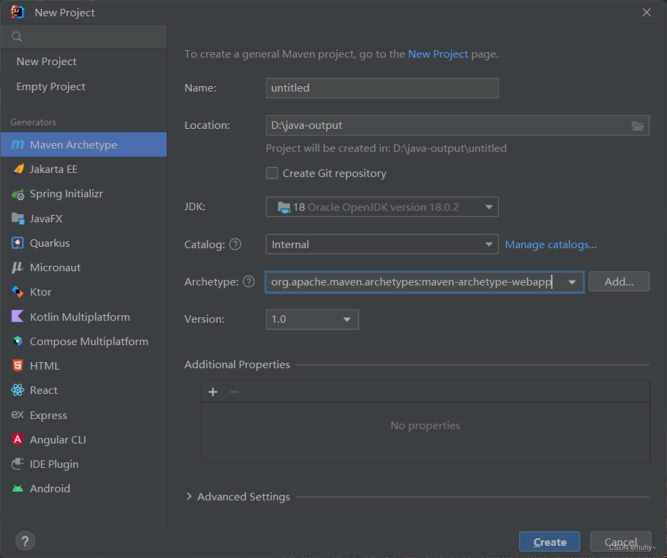The height and width of the screenshot is (558, 667).
Task: Click the Ktor logo icon
Action: (18, 292)
